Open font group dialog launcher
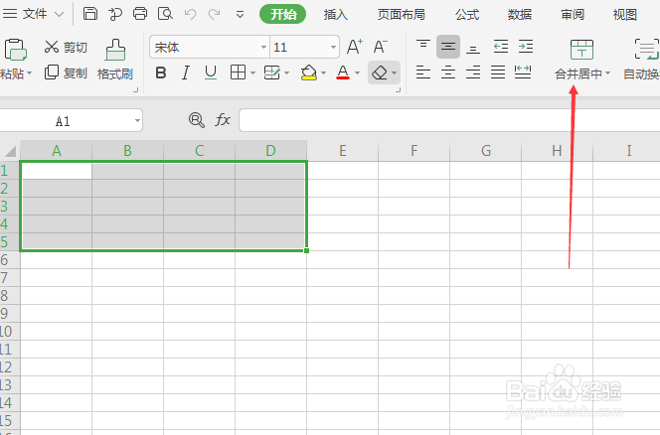The image size is (660, 435). 398,90
